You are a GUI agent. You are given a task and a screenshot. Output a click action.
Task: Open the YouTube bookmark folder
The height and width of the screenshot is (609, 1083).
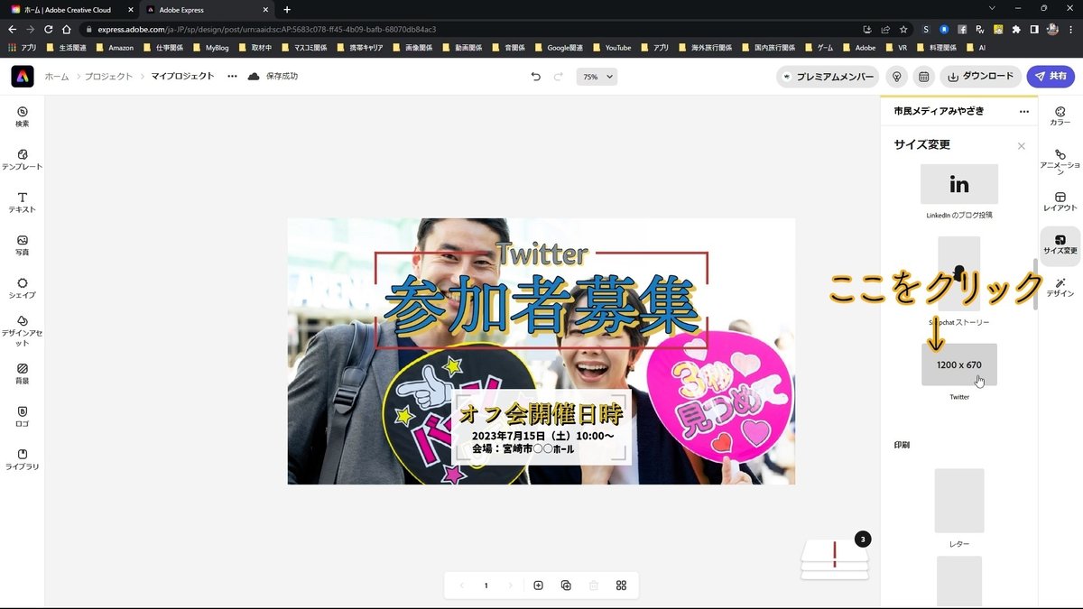pos(611,47)
